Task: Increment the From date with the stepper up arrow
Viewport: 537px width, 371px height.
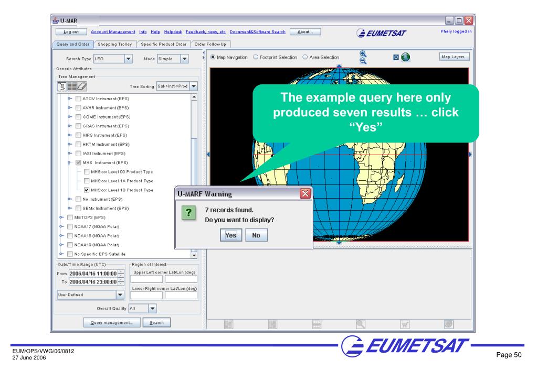Action: (121, 271)
